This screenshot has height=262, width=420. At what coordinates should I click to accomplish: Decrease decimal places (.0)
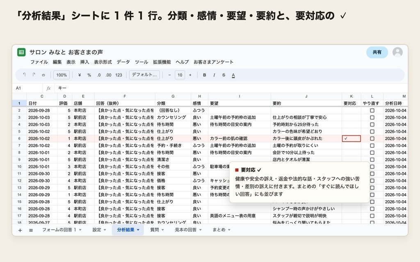click(99, 75)
